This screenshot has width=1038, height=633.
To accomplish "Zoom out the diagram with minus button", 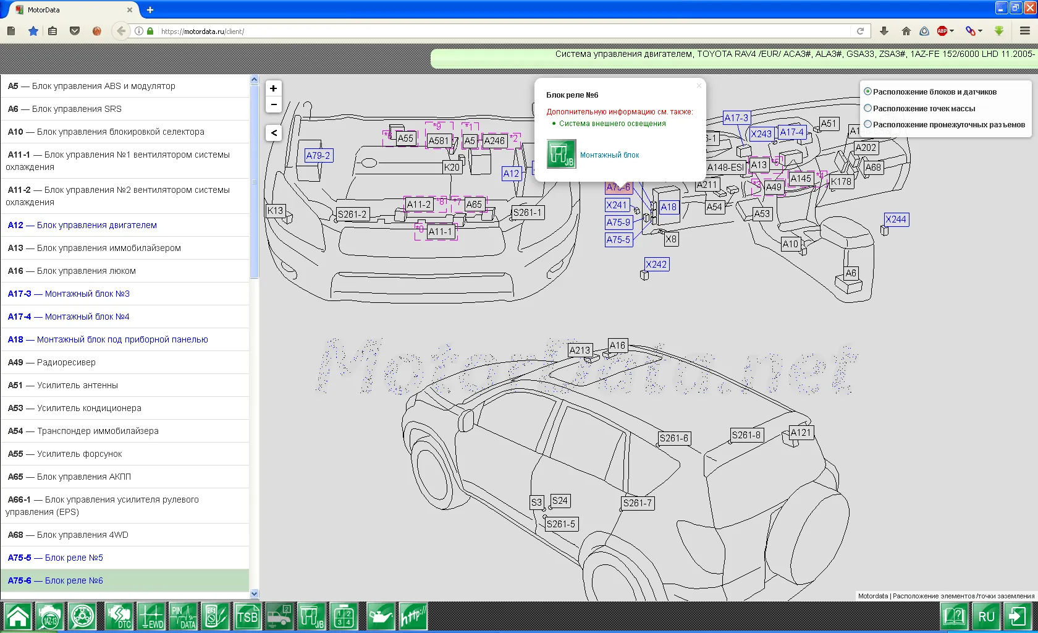I will click(274, 104).
